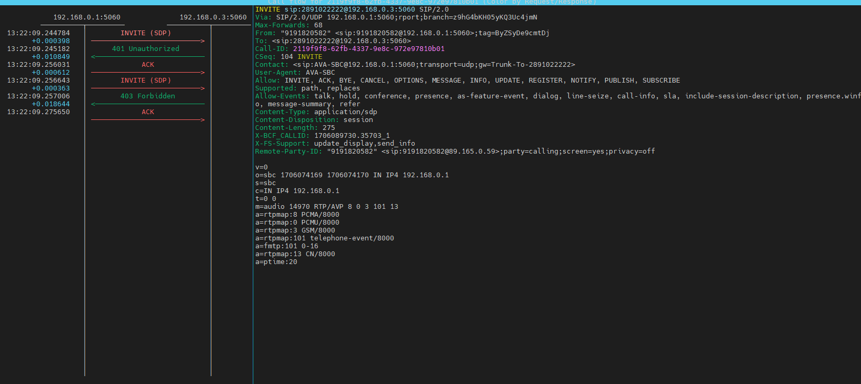Select the ACK sent at 13:22:09.256031
The height and width of the screenshot is (384, 861).
point(148,65)
